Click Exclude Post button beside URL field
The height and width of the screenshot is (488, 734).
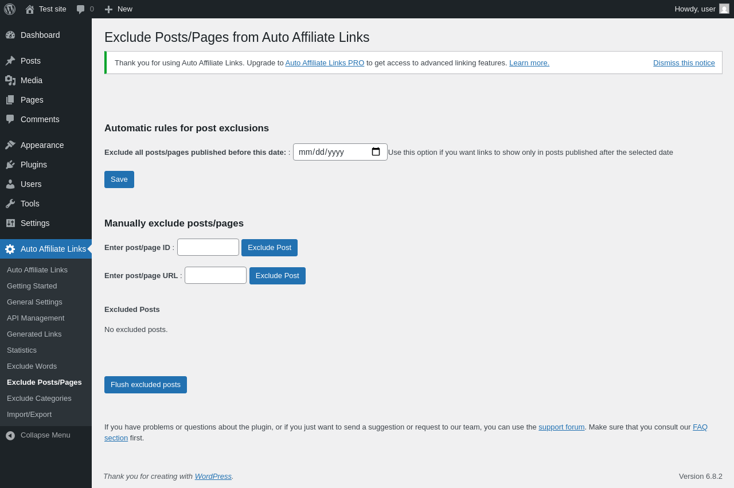tap(278, 276)
